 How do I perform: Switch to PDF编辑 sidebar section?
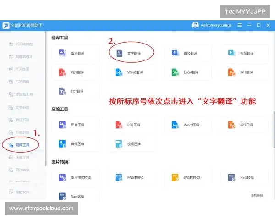point(19,82)
